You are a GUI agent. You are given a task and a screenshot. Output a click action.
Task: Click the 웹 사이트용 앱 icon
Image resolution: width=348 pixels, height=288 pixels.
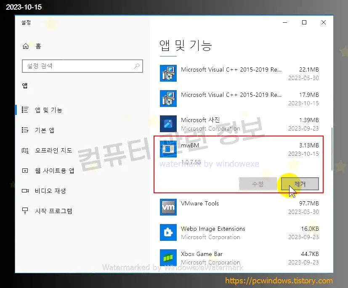pyautogui.click(x=25, y=171)
